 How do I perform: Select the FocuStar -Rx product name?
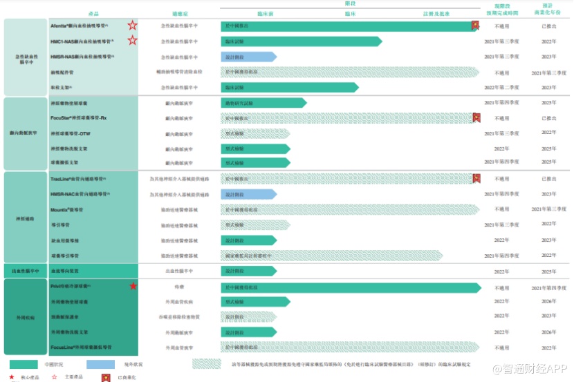tap(79, 118)
